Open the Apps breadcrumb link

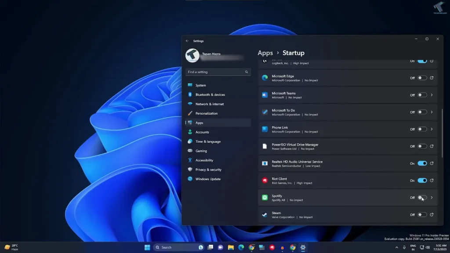[265, 53]
